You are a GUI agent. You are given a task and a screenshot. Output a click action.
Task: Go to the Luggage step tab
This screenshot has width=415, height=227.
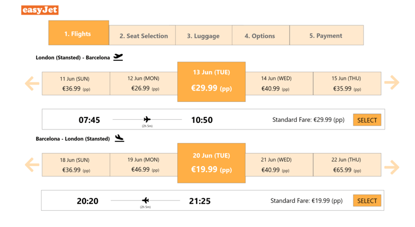click(203, 36)
